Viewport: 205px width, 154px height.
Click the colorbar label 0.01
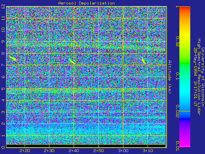pos(177,146)
